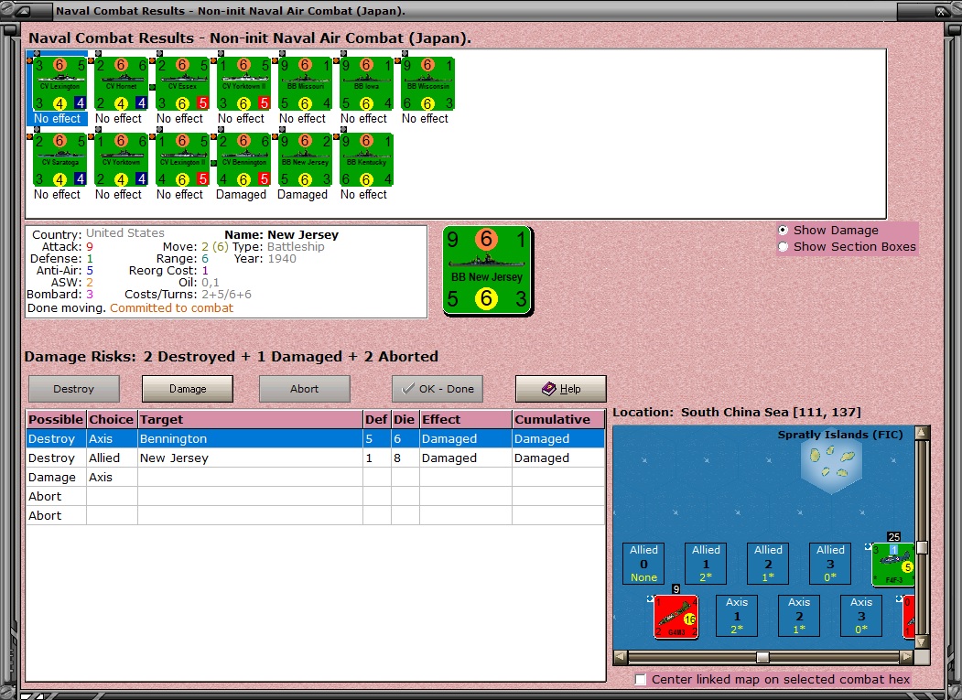Viewport: 962px width, 700px height.
Task: Select the CV Lexington II unit counter
Action: point(182,159)
